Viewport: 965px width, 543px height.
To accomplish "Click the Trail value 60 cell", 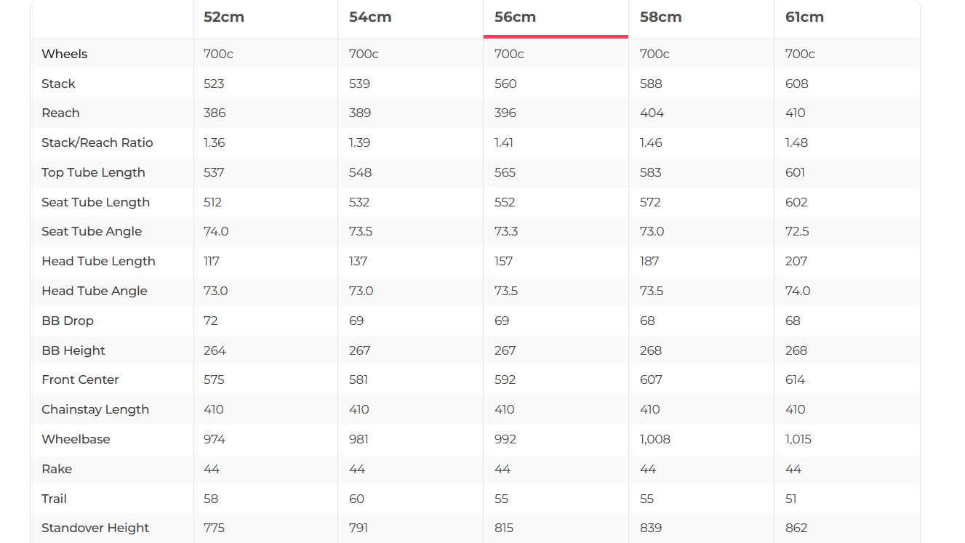I will [x=356, y=499].
